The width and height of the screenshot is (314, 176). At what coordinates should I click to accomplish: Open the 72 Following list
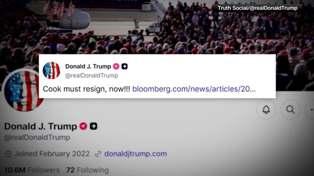(87, 170)
